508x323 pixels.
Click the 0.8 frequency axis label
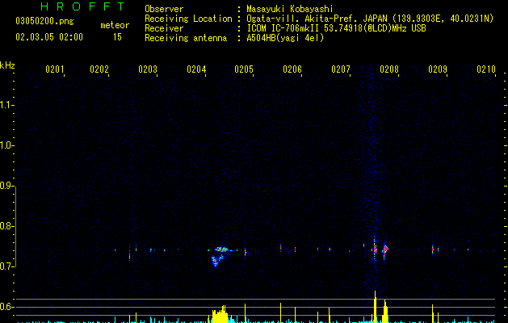click(x=6, y=226)
